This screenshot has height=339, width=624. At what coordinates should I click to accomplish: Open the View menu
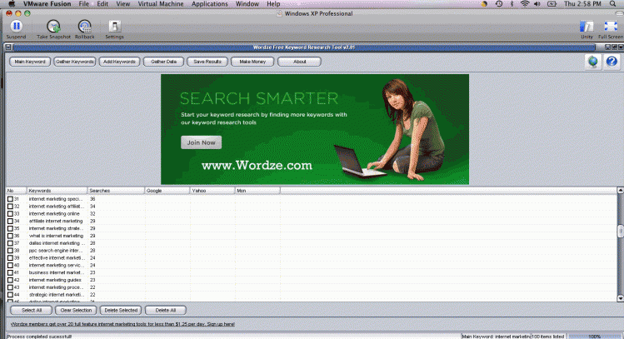(123, 3)
